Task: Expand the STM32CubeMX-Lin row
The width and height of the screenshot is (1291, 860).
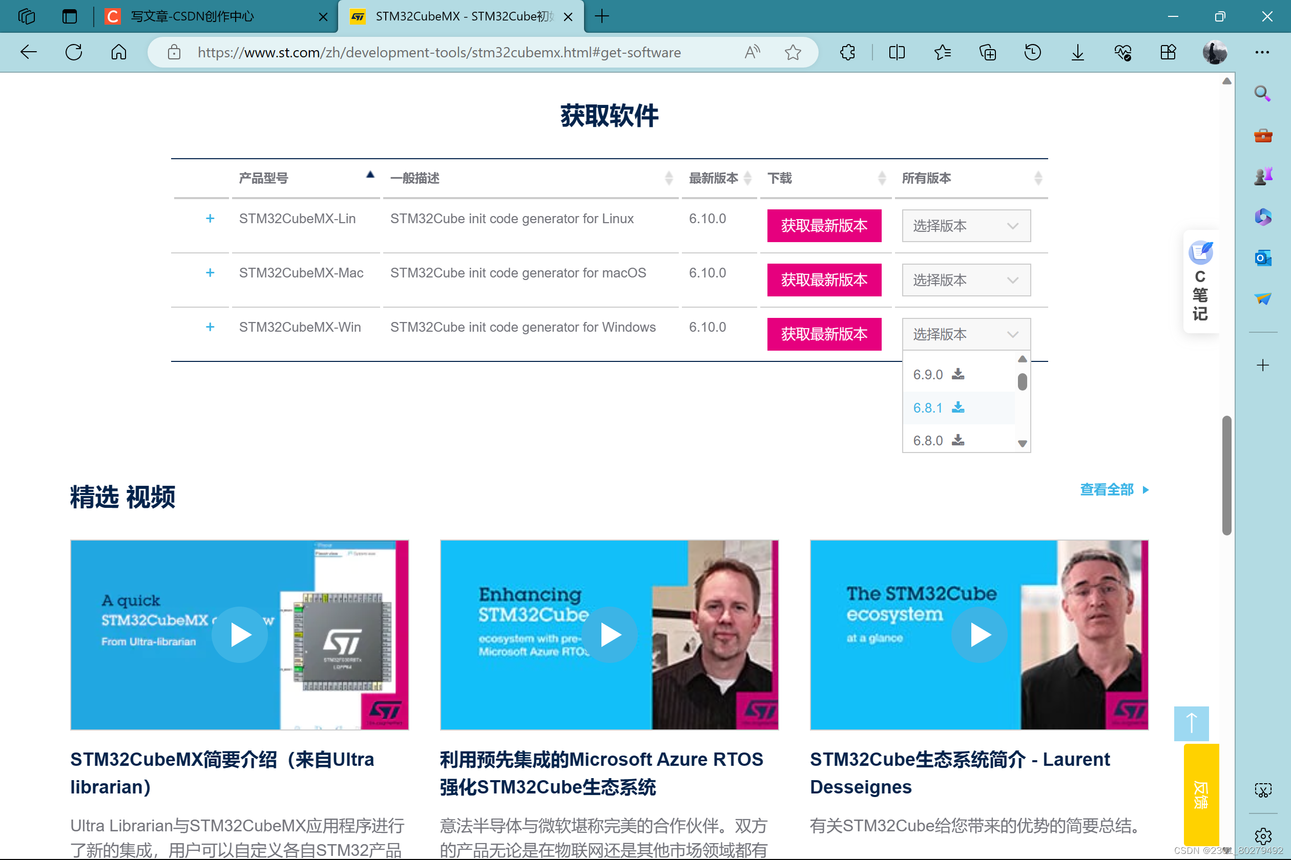Action: click(x=210, y=218)
